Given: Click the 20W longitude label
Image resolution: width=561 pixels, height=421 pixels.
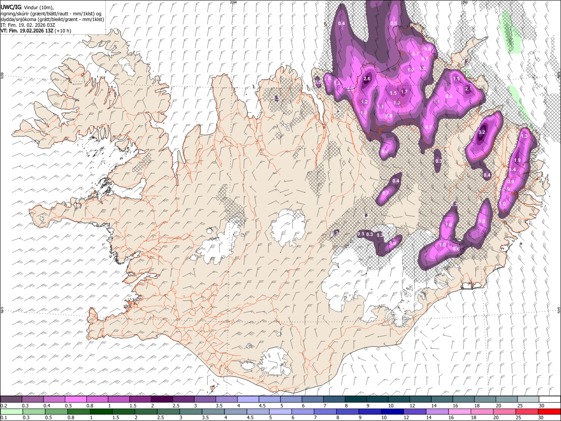Looking at the screenshot, I should tap(233, 2).
